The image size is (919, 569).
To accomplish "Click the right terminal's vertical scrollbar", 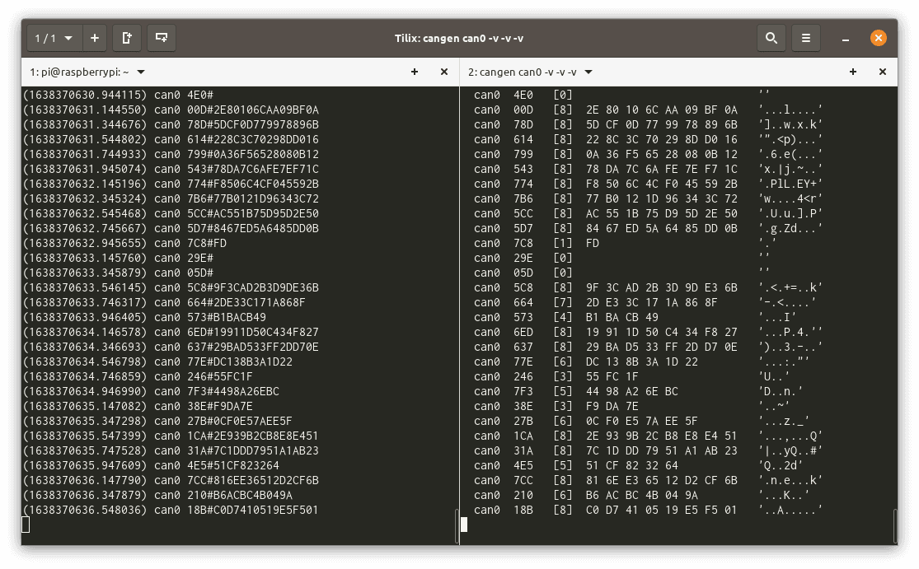I will [x=894, y=522].
